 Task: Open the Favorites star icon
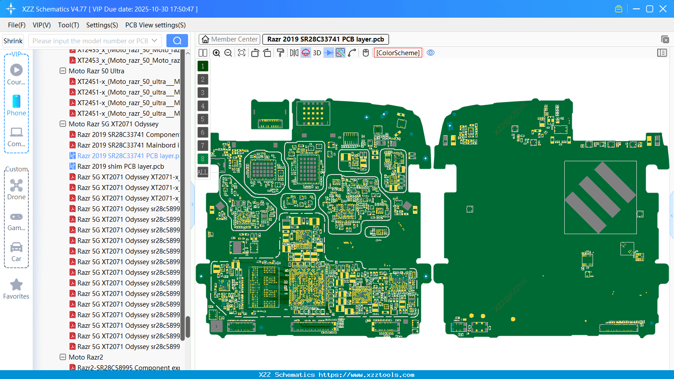[16, 285]
